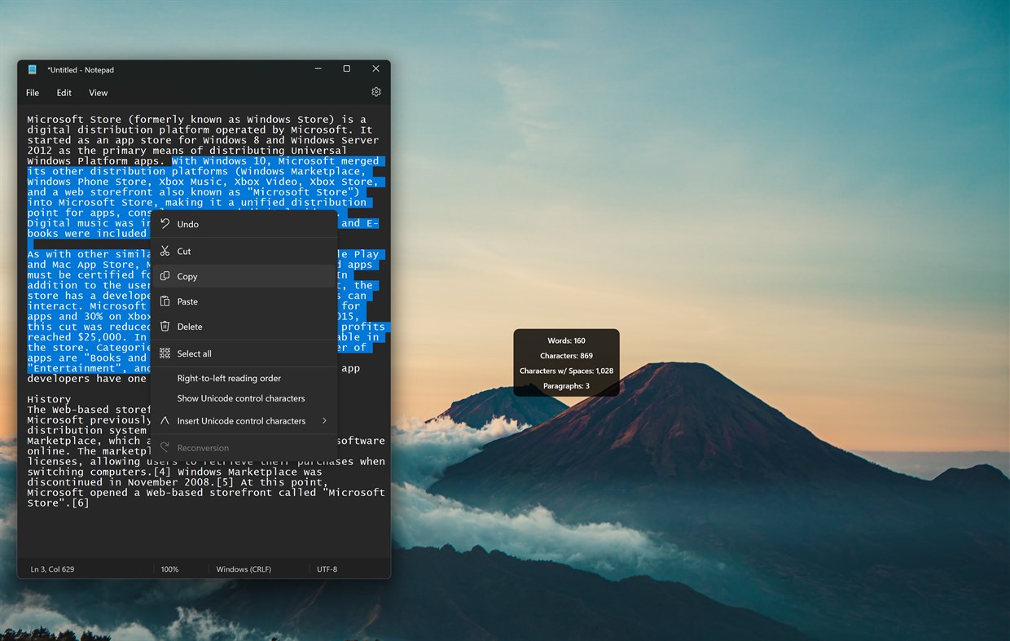Click the 100% zoom level indicator
The image size is (1010, 641).
tap(169, 569)
